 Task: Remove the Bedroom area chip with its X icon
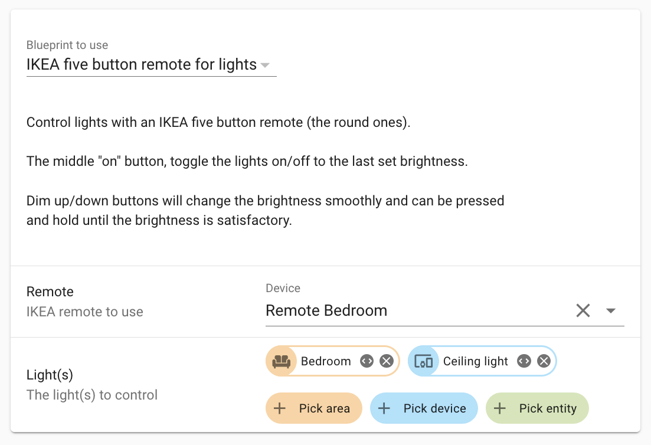385,361
